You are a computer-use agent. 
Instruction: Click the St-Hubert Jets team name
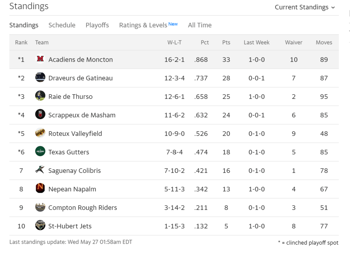(x=70, y=226)
